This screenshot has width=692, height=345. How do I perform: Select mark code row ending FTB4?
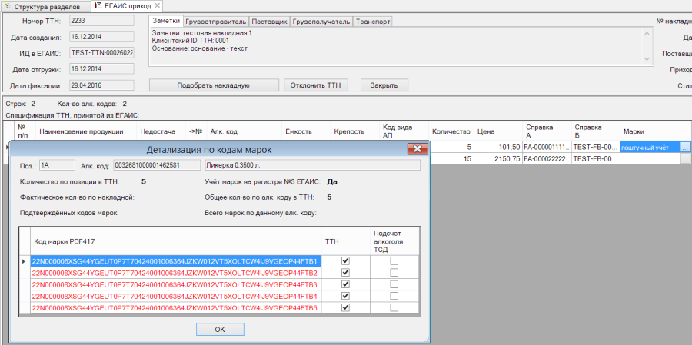[x=175, y=296]
